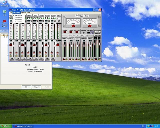
Task: Click the PB 1/2 playback fader handle
Action: point(65,46)
